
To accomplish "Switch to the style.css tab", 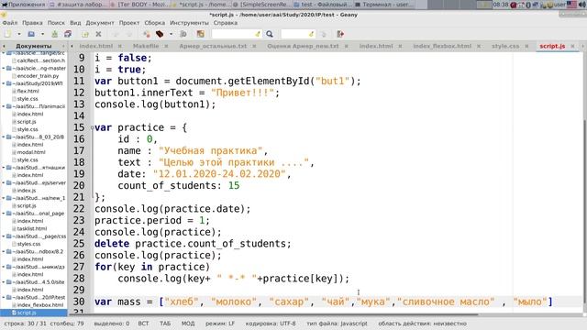I will click(505, 46).
